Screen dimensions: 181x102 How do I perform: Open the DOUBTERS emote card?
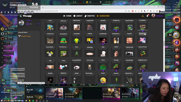coord(103,39)
